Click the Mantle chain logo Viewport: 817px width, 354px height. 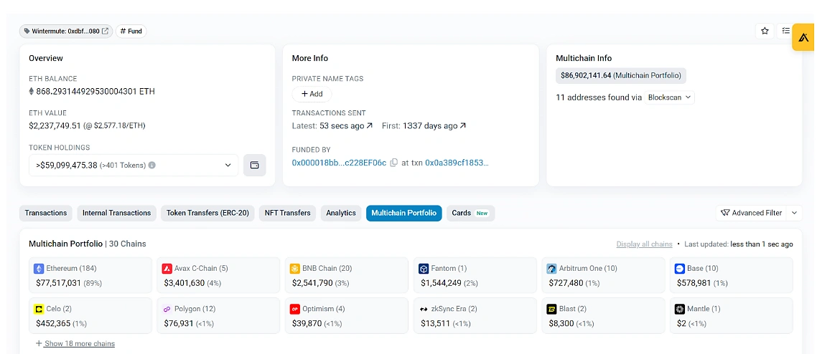tap(679, 310)
